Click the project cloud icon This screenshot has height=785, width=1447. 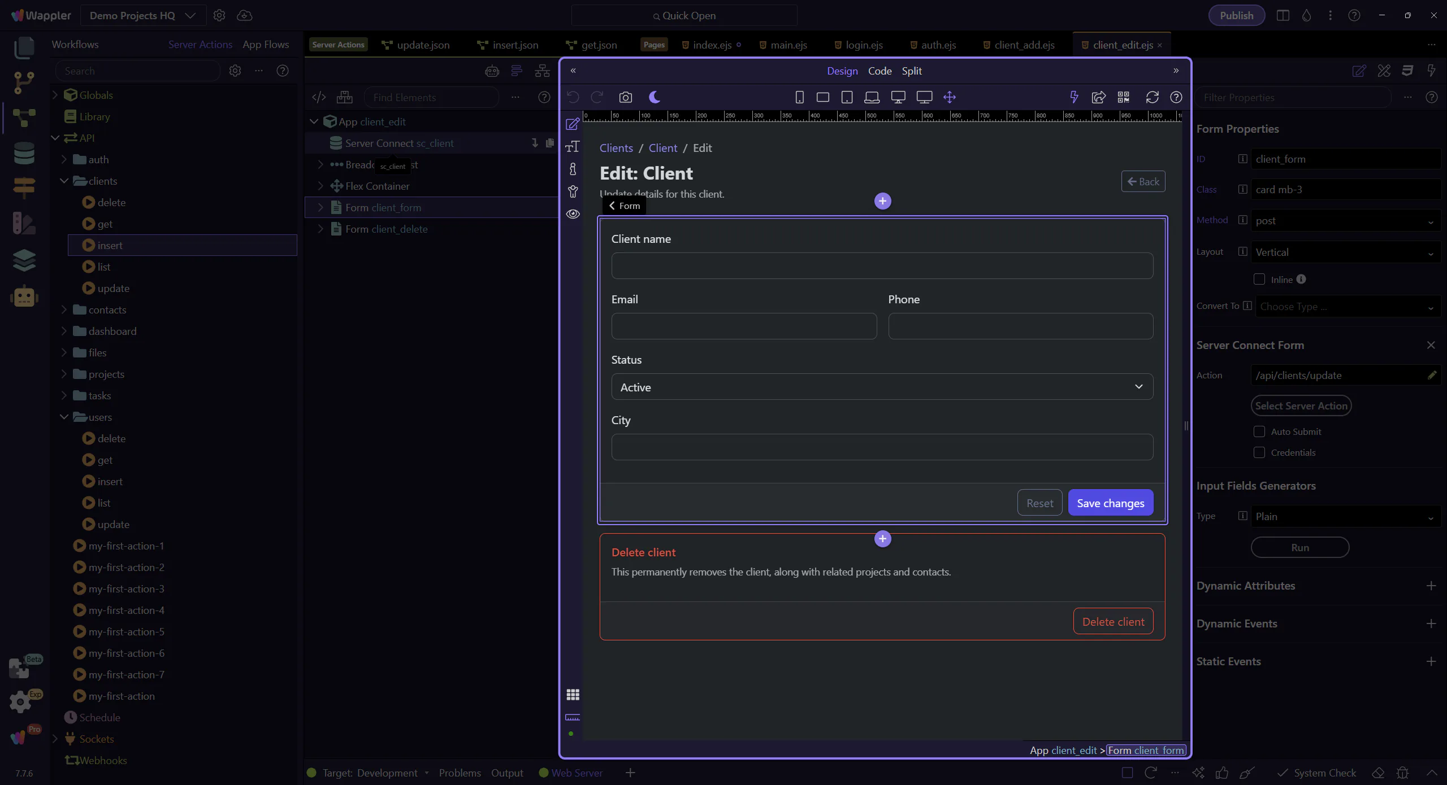coord(244,15)
